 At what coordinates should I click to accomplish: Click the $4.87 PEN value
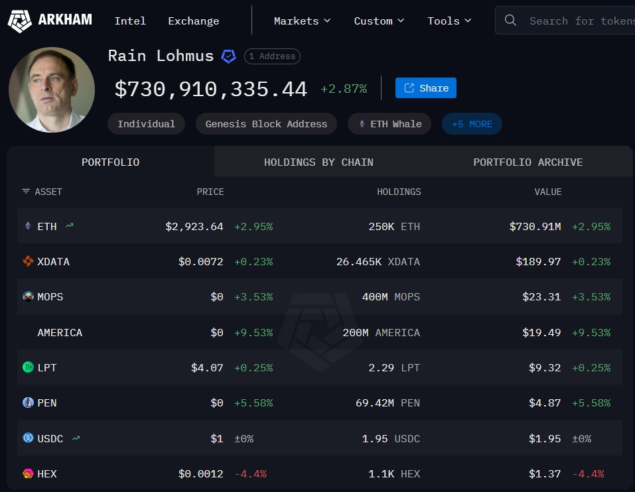tap(545, 402)
